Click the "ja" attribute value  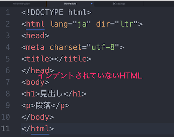pos(82,24)
